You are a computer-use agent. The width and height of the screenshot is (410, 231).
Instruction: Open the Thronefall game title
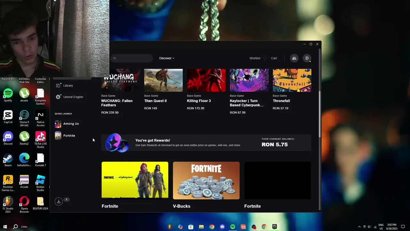[x=281, y=101]
